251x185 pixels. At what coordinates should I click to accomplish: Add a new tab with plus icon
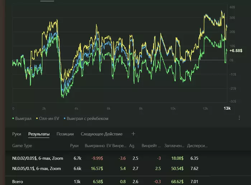133,134
